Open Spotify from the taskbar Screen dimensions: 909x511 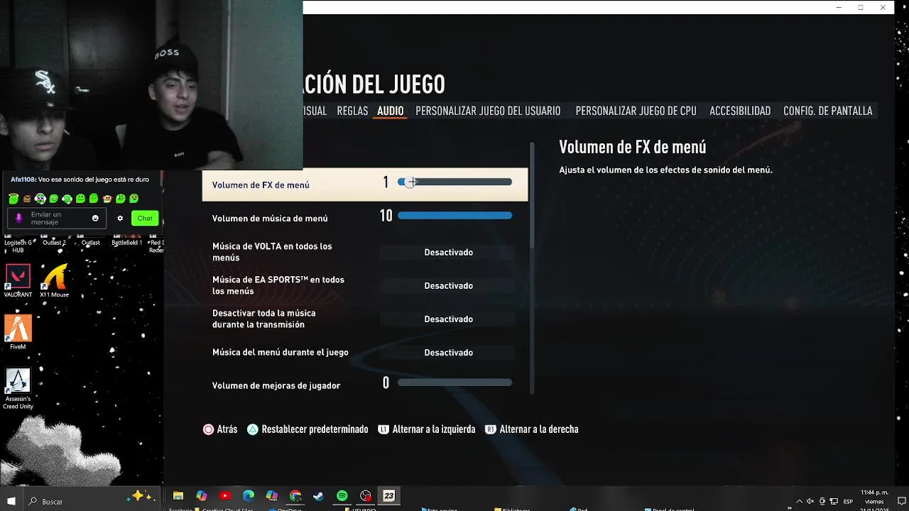(x=342, y=496)
